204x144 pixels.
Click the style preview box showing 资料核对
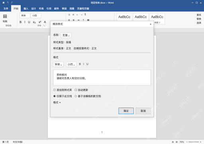102,78
